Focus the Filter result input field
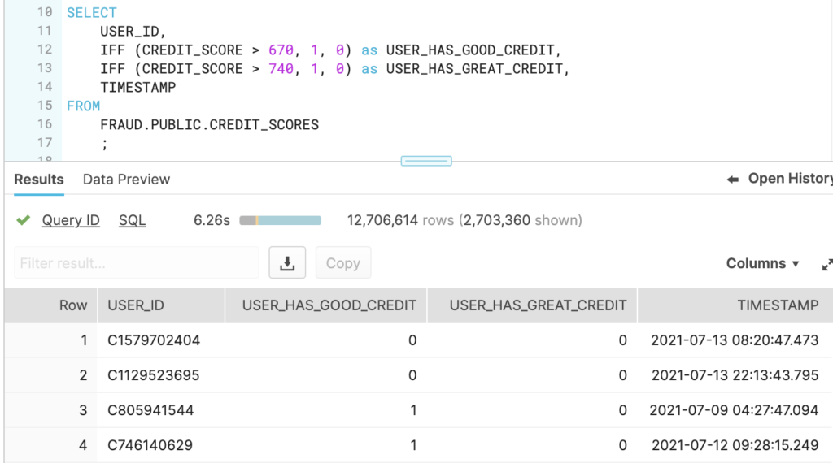The height and width of the screenshot is (463, 833). click(x=137, y=262)
